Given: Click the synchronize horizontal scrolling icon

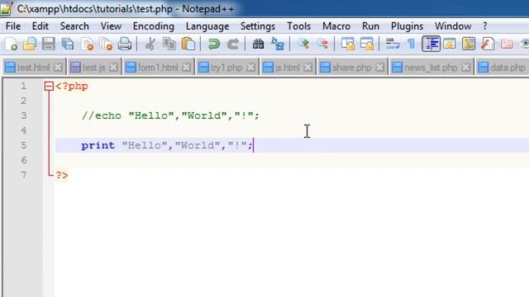Looking at the screenshot, I should pos(367,44).
